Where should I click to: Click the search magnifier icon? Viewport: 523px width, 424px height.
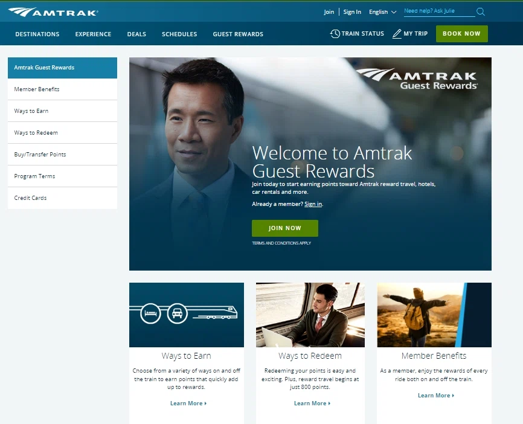point(480,11)
